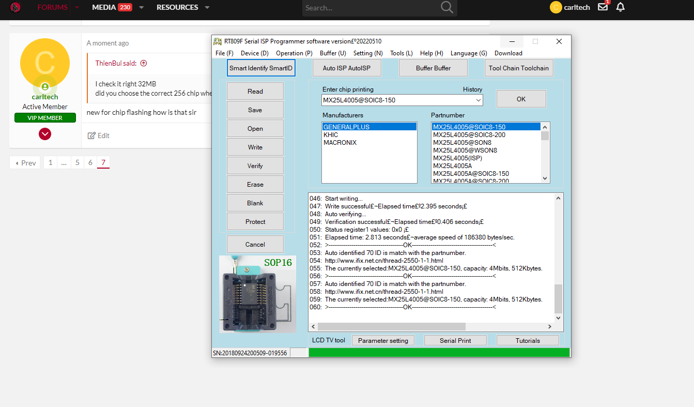
Task: Click the Verify button
Action: coord(255,165)
